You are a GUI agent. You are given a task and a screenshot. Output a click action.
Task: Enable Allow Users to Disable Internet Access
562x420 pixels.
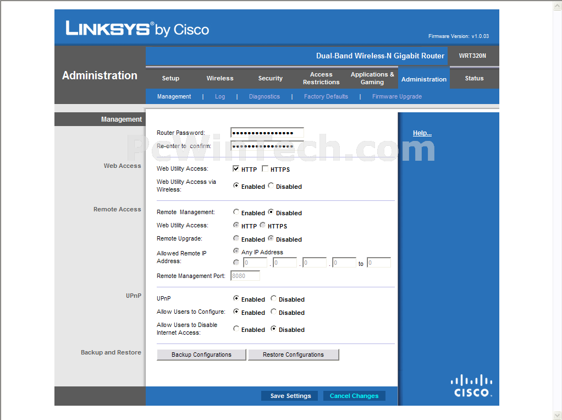pos(236,329)
